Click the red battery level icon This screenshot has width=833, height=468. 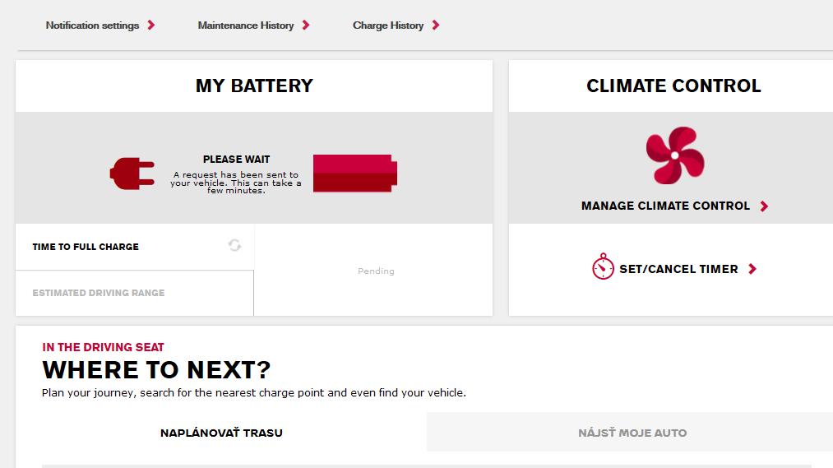coord(355,174)
